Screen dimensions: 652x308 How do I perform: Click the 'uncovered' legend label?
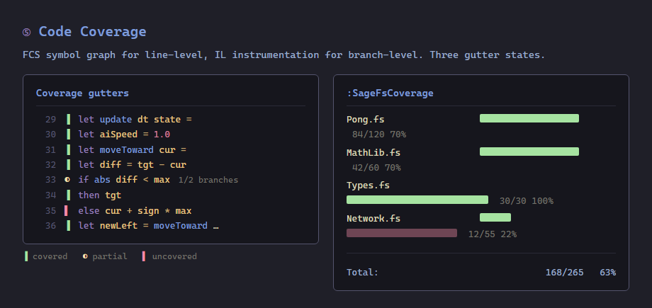point(174,256)
